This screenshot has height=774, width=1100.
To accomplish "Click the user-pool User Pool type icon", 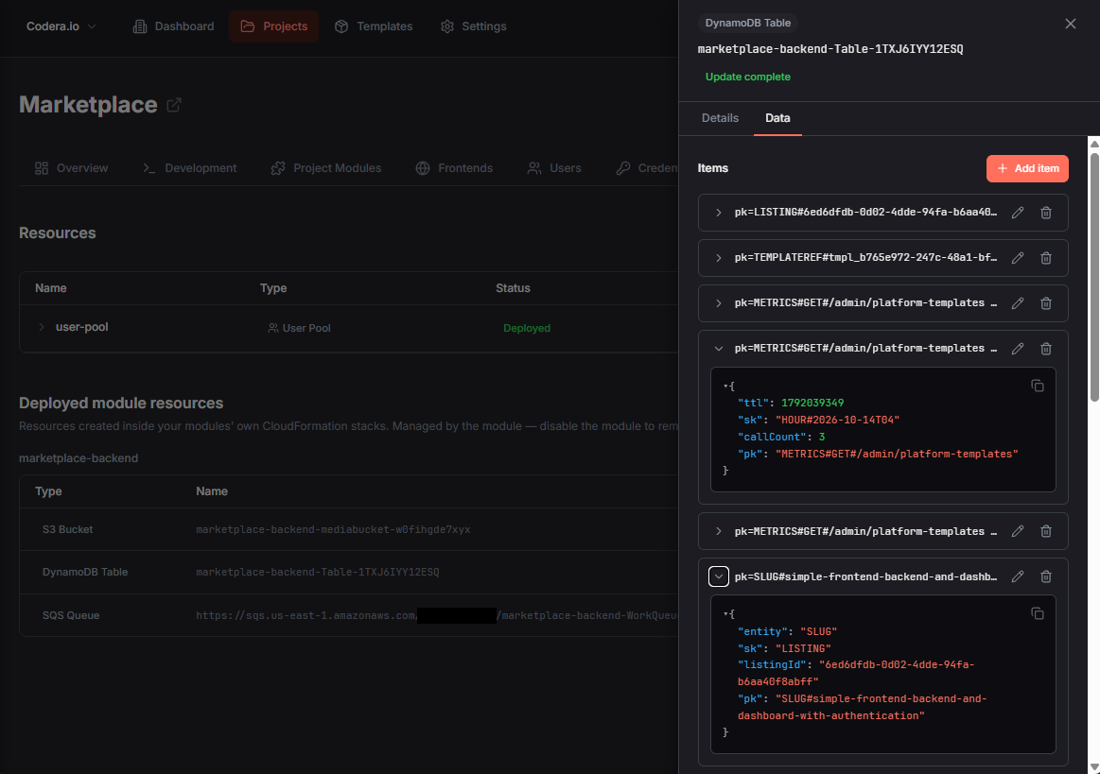I will 273,328.
